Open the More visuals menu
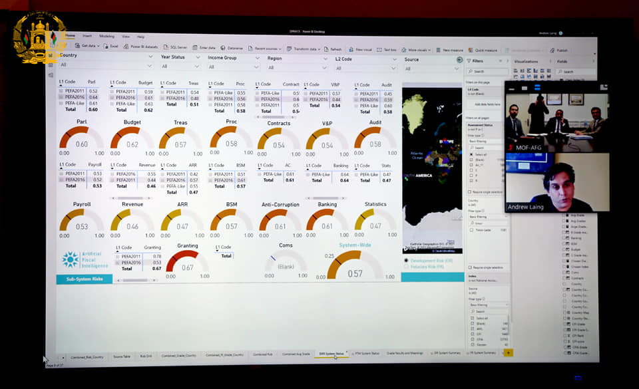 pyautogui.click(x=415, y=50)
